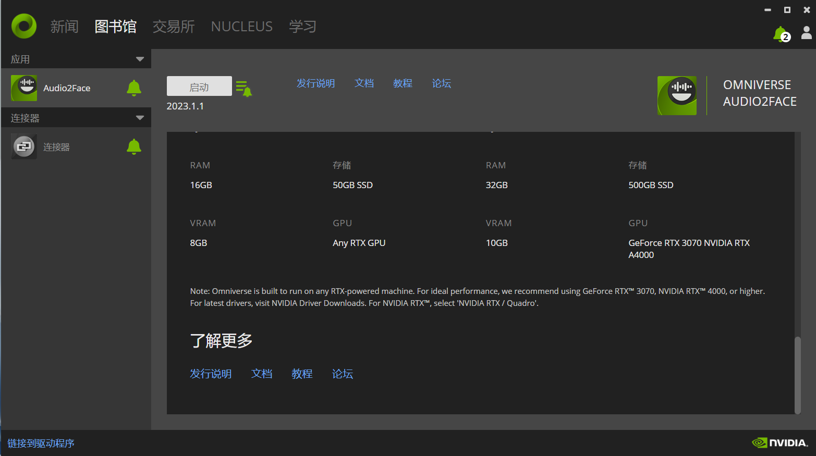Minimize the launcher window

[x=768, y=10]
